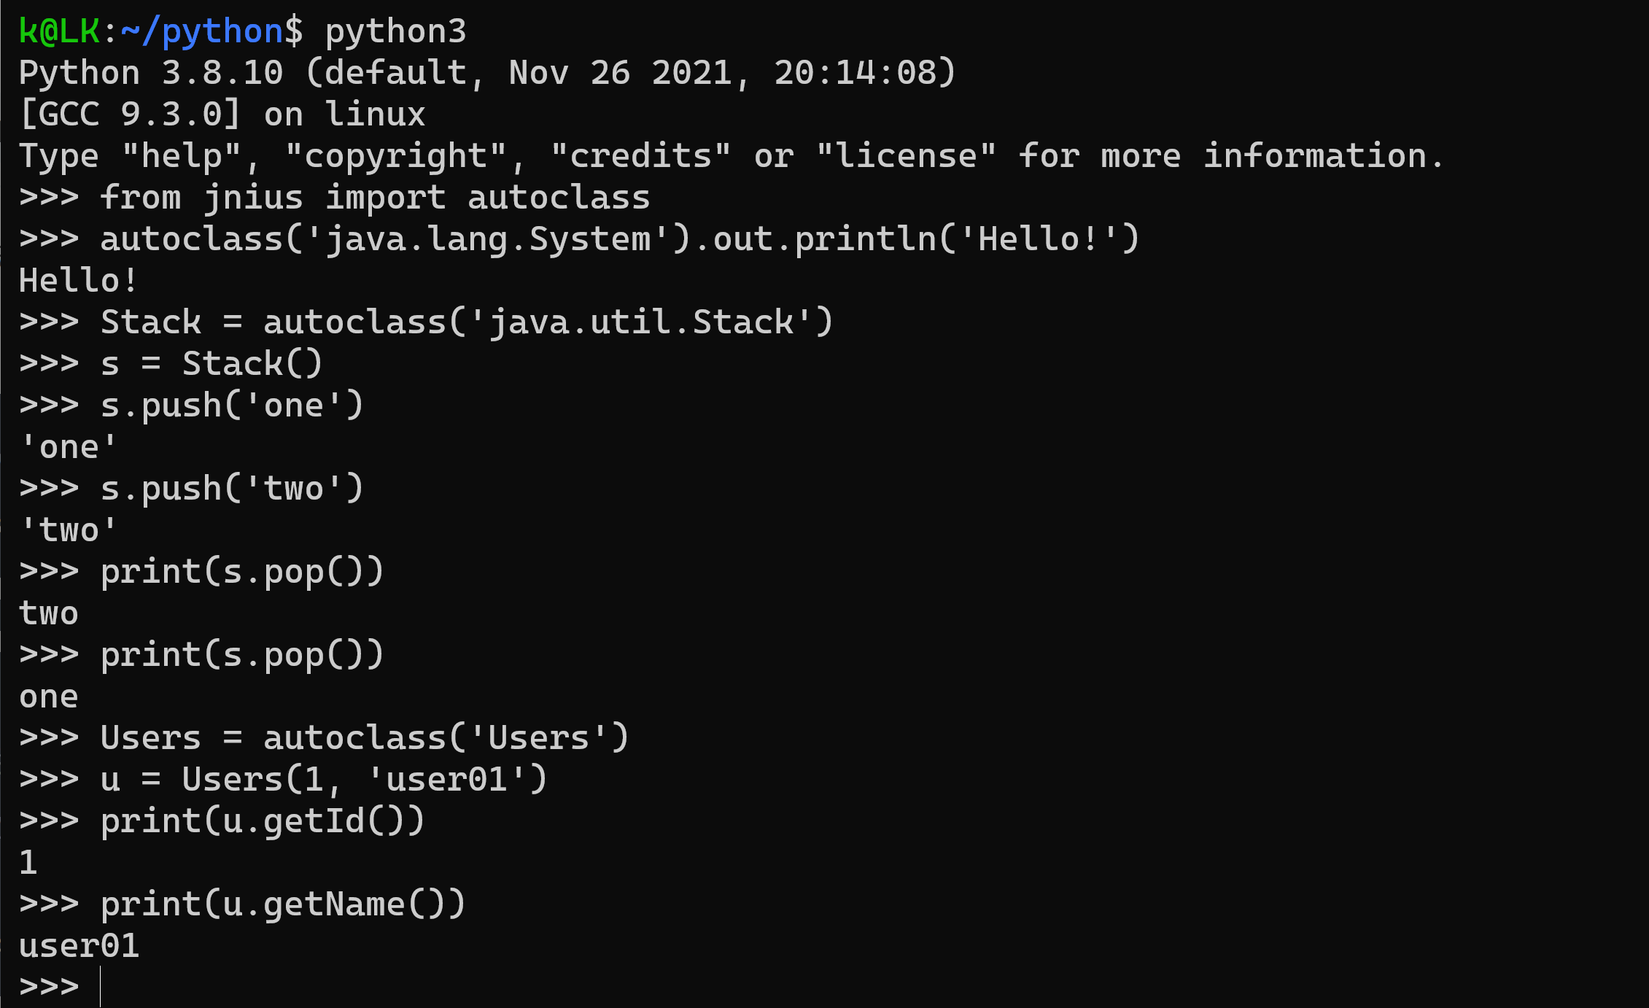Click the print(u.getId()) command
Viewport: 1649px width, 1008px height.
(263, 821)
